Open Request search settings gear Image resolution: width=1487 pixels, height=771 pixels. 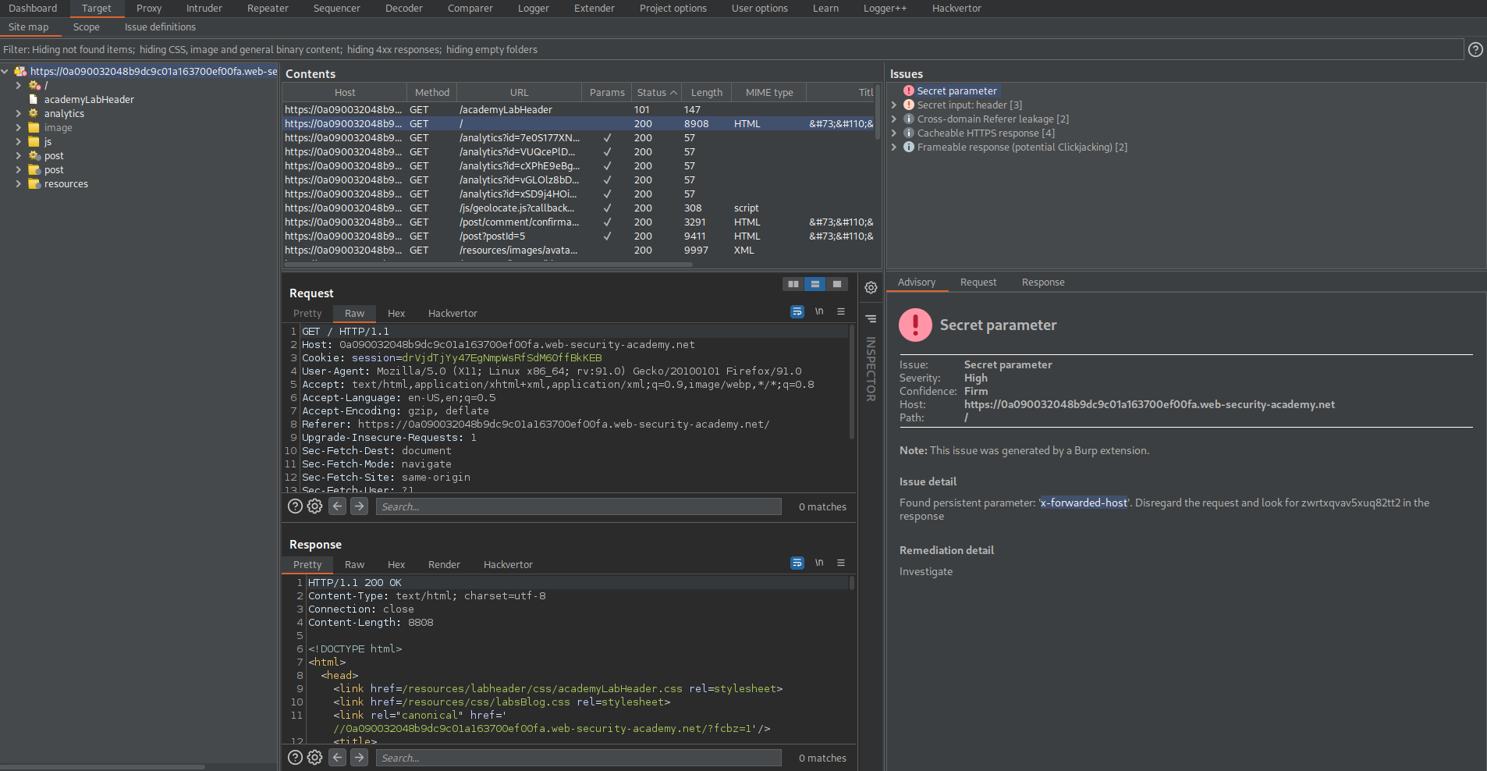click(x=314, y=506)
